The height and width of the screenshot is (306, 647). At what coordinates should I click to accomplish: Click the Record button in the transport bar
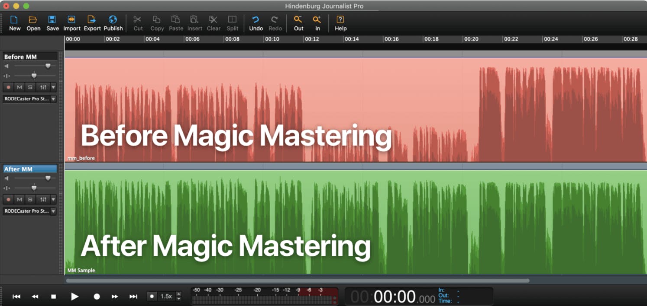tap(97, 296)
